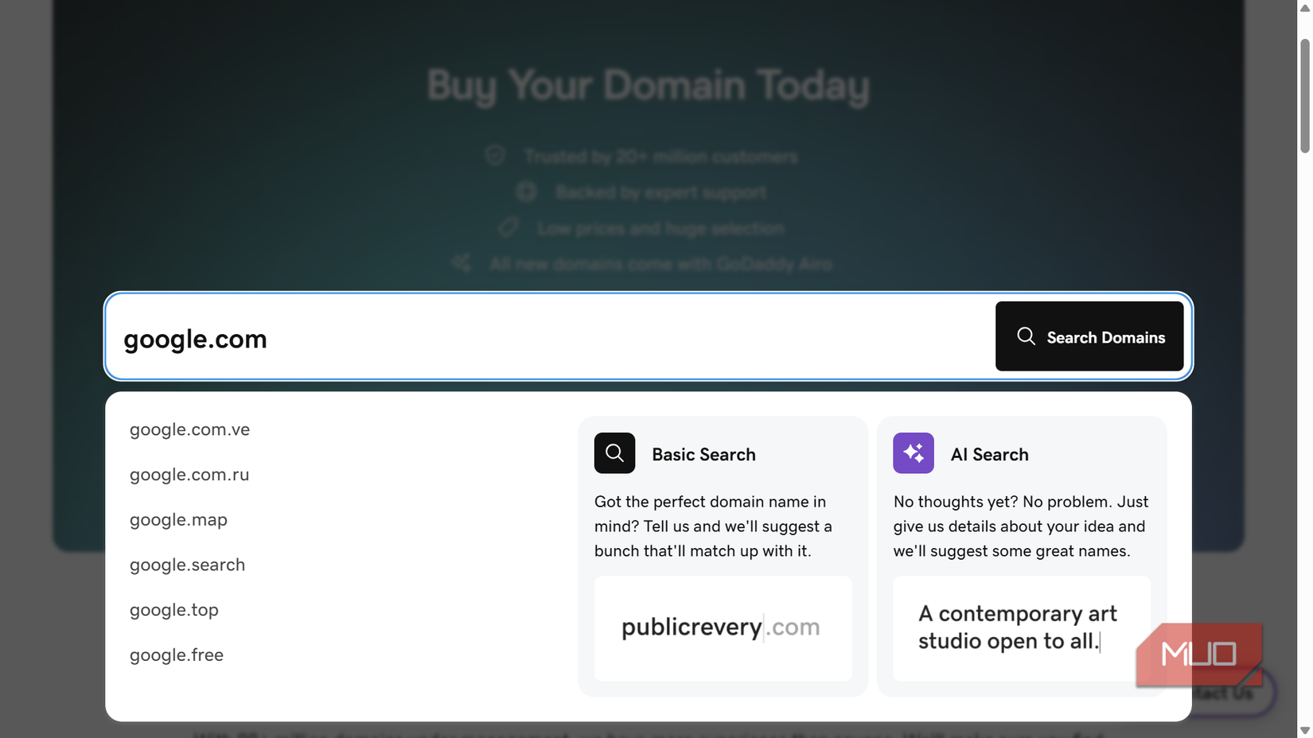Click the AI Search sparkle icon
Viewport: 1313px width, 738px height.
click(914, 453)
